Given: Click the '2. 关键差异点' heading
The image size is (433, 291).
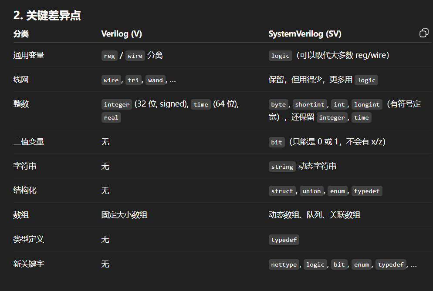Looking at the screenshot, I should tap(47, 16).
